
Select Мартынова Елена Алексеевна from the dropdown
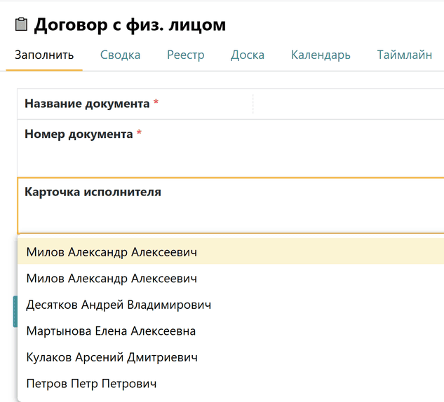111,331
